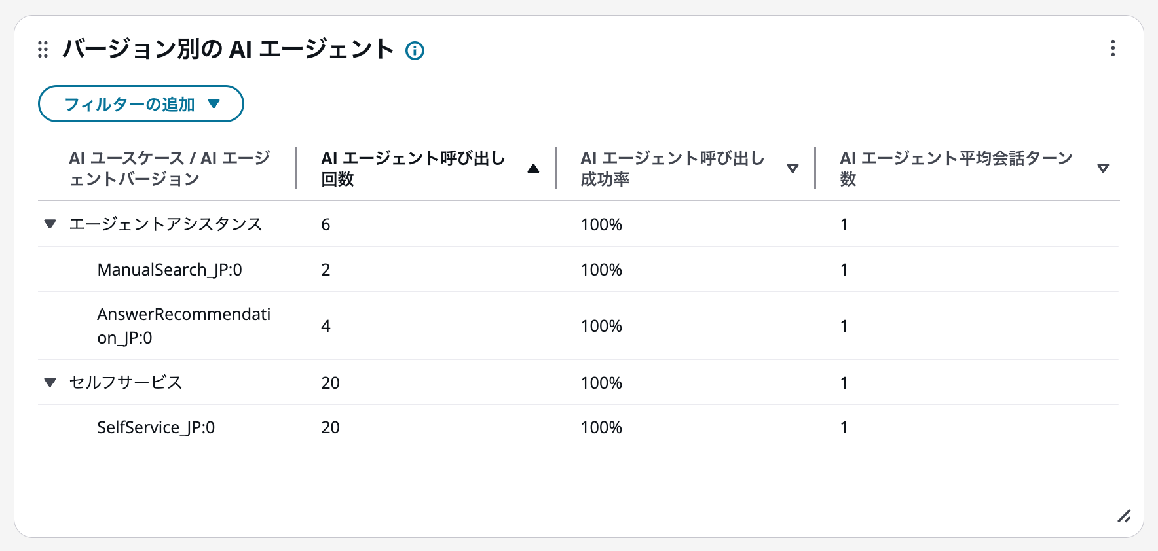Open the kebab menu of the widget
The image size is (1158, 551).
(x=1111, y=48)
